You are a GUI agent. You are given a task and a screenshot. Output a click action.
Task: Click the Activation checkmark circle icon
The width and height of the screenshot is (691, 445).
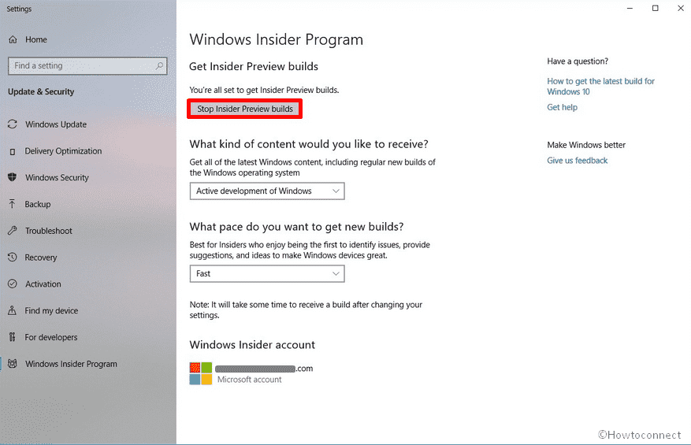pyautogui.click(x=13, y=284)
